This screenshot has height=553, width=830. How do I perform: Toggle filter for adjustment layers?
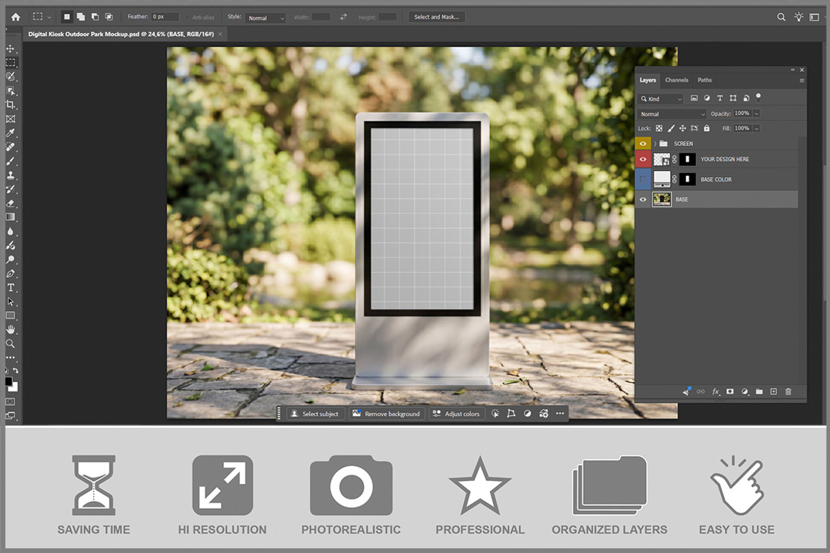[707, 98]
